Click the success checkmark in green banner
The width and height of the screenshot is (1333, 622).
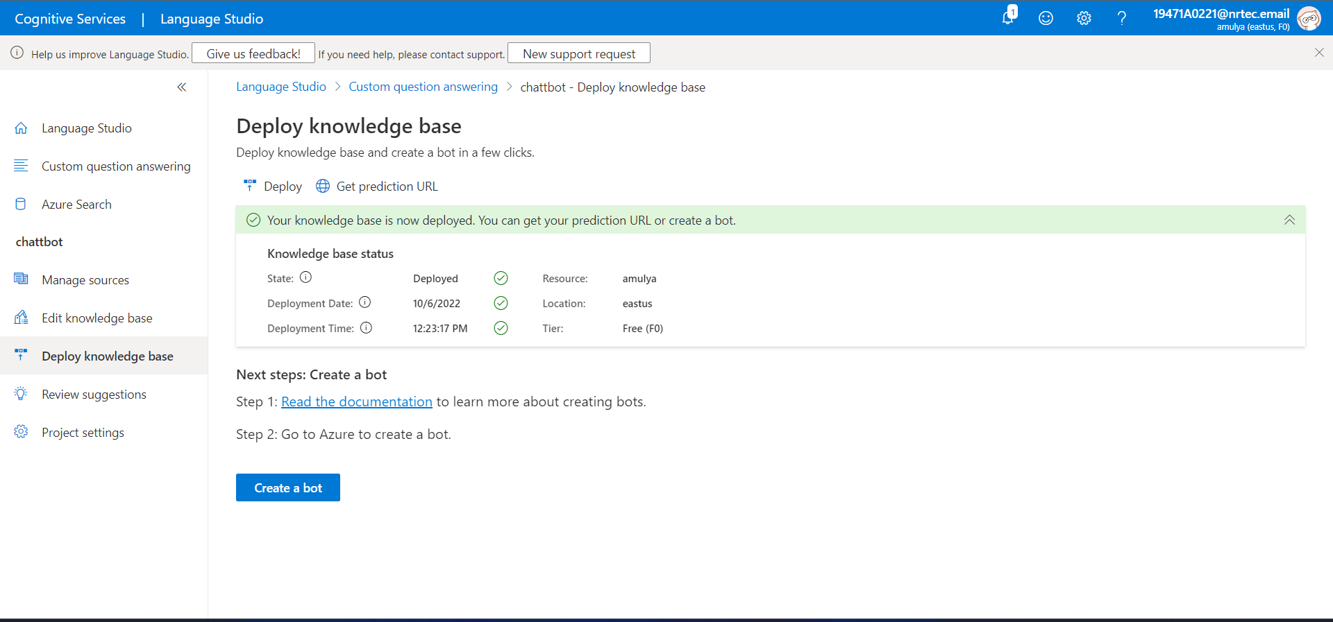pyautogui.click(x=253, y=220)
